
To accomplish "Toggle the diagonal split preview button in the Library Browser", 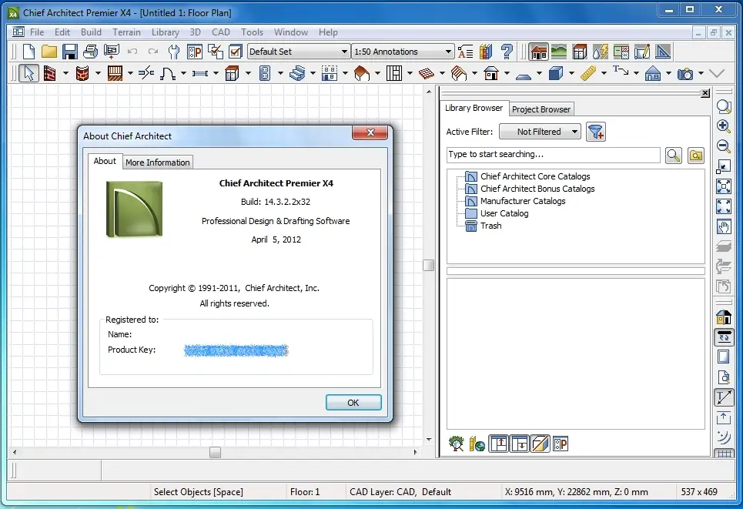I will coord(541,444).
